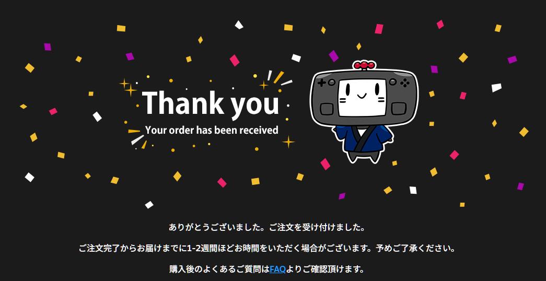Click the mascot's blue kimono jacket
Viewport: 546px width, 281px height.
(363, 138)
